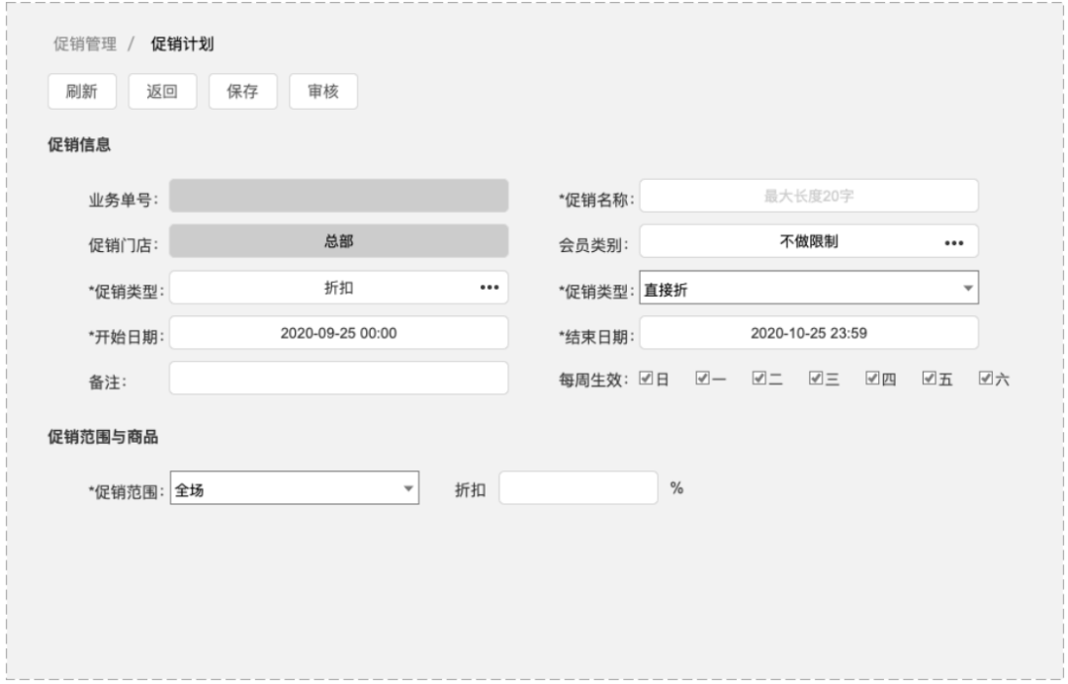The width and height of the screenshot is (1068, 684).
Task: Uncheck the 一 weekday checkbox
Action: coord(702,379)
